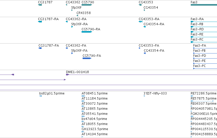Click the CG31787-RA transcript glyph

40,22
